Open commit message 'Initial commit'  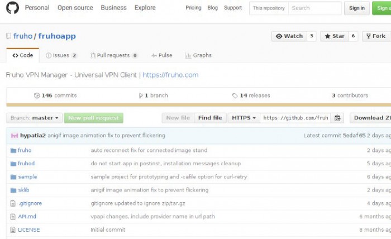pos(108,230)
